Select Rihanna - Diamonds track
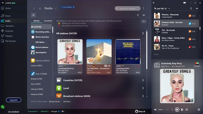Screen dimensions: 203x114 tap(176, 16)
